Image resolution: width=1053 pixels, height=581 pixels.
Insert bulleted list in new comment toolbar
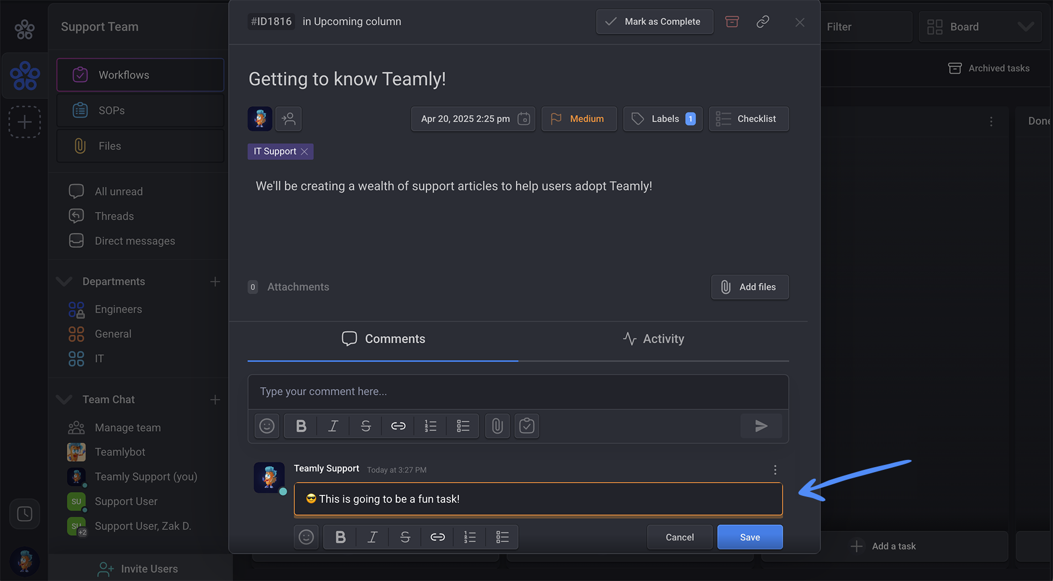tap(463, 426)
